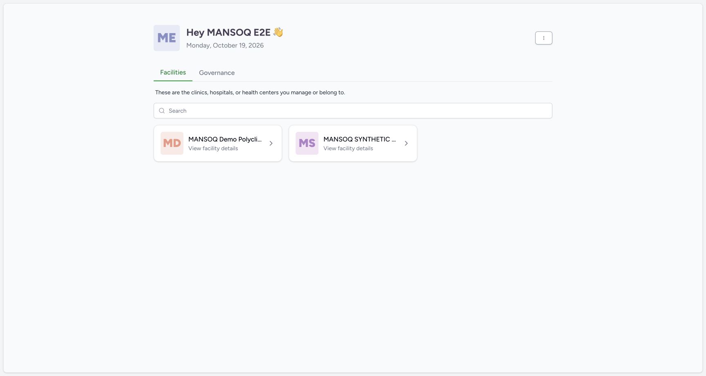Select the Facilities tab

pos(173,72)
